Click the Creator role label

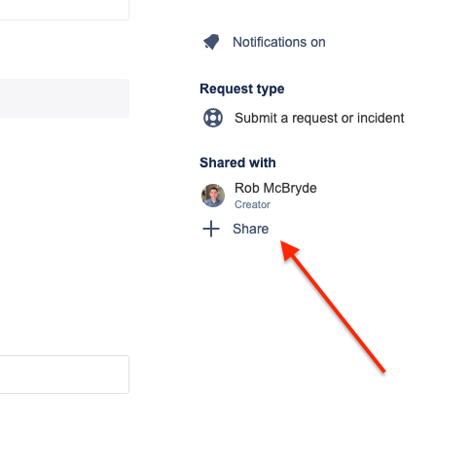[x=252, y=204]
